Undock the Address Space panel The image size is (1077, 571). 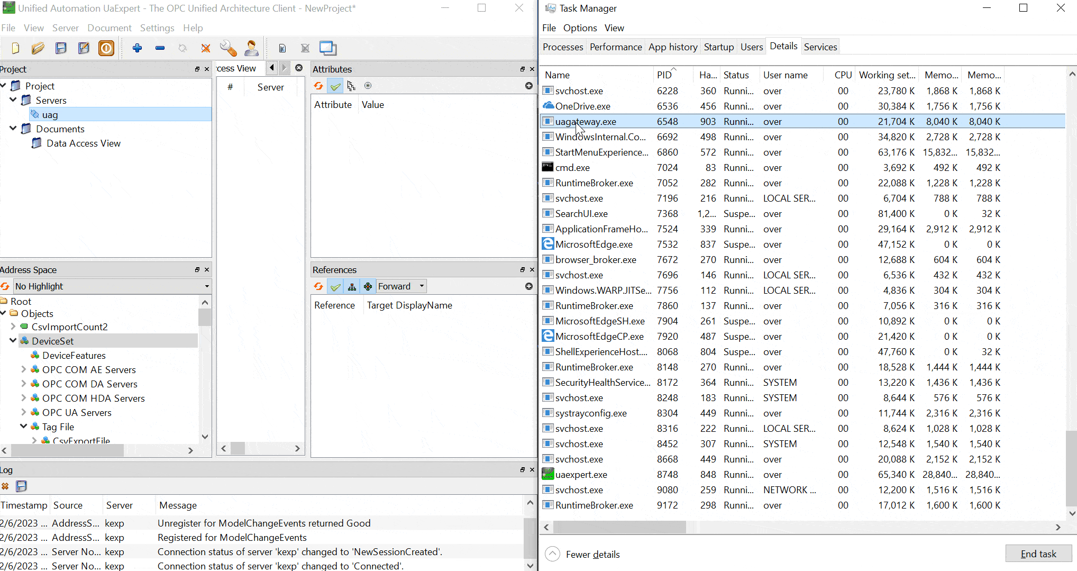(197, 270)
